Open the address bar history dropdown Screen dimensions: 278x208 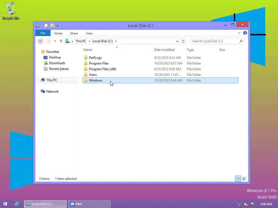click(x=177, y=41)
